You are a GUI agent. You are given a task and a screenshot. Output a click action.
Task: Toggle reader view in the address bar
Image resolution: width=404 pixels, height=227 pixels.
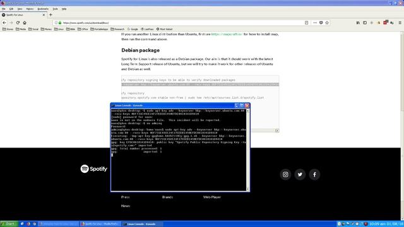[306, 23]
